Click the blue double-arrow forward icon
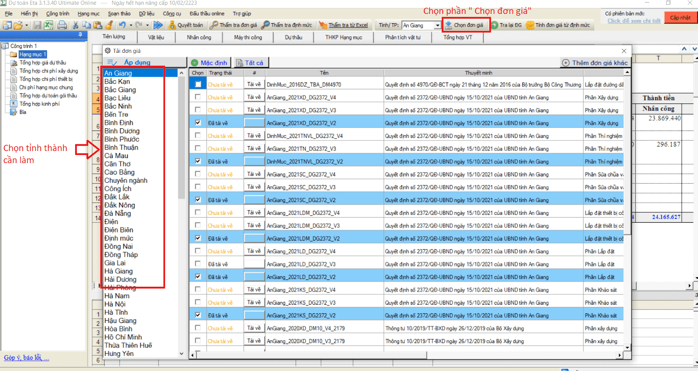698x371 pixels. [158, 25]
